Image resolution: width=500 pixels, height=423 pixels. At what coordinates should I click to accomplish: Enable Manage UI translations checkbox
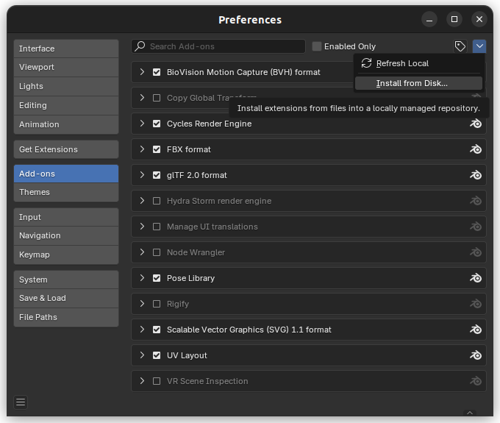[x=157, y=227]
